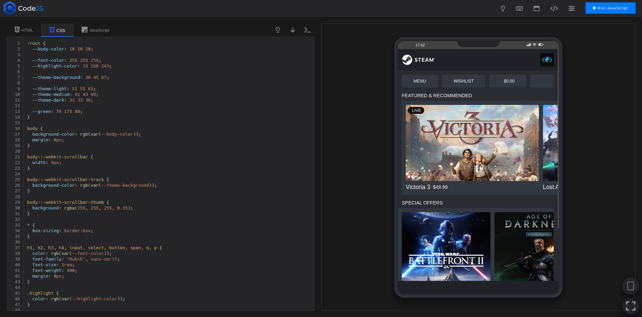The height and width of the screenshot is (317, 642).
Task: Click the '--theme-medium: 41 43 48;' line
Action: coord(65,95)
